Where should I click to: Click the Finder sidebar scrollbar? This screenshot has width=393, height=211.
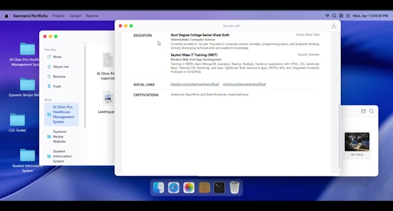[x=85, y=87]
